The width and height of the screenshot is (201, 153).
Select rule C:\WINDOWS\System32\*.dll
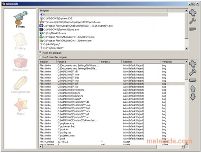(x=112, y=102)
